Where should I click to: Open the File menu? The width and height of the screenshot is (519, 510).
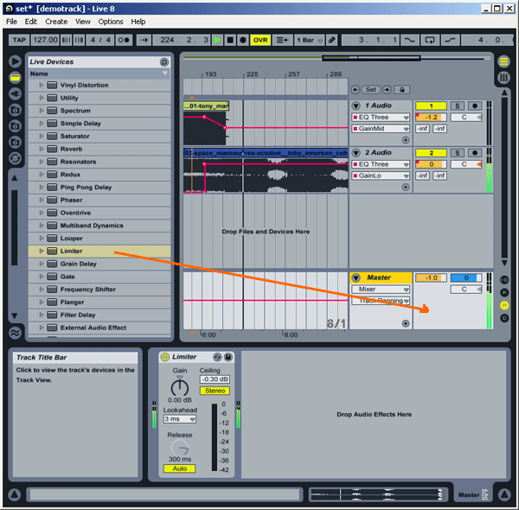[x=11, y=22]
